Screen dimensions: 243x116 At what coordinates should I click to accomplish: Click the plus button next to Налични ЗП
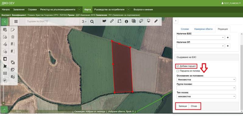coord(228,46)
